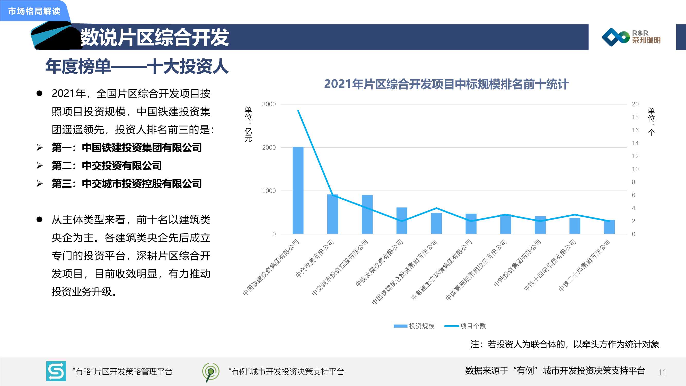Click the bar for 中铁投资集团有限公司
Image resolution: width=686 pixels, height=386 pixels.
tap(540, 225)
